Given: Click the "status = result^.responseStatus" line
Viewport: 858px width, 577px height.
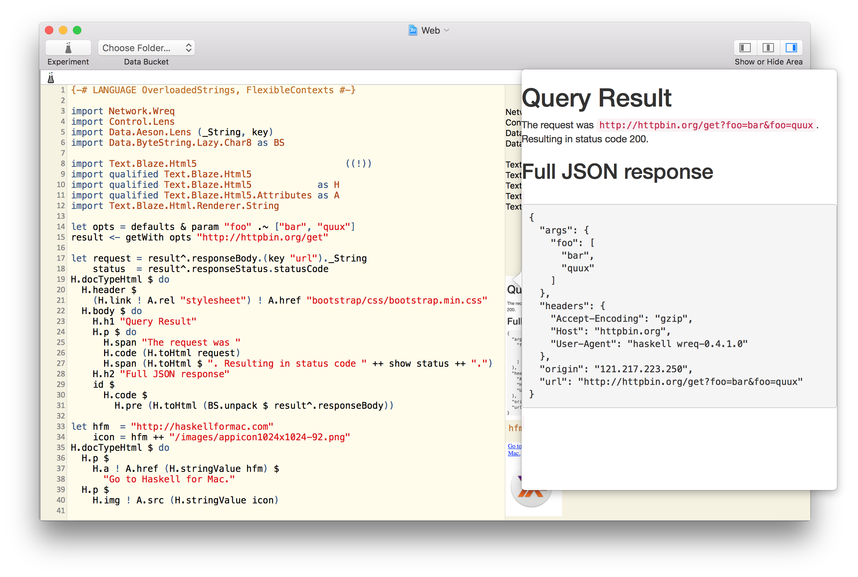Looking at the screenshot, I should click(x=210, y=269).
